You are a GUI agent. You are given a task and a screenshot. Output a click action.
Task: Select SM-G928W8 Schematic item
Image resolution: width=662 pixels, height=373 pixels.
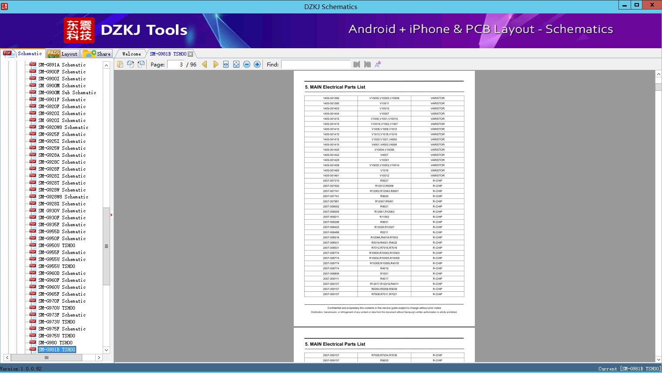click(x=63, y=197)
